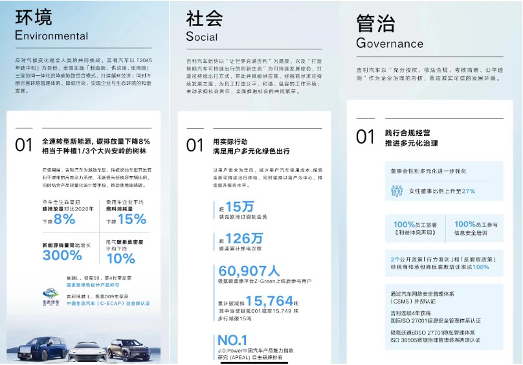This screenshot has height=365, width=523.
Task: Click line 极氪还通过ISO 27701隐私管理体系
Action: (432, 333)
